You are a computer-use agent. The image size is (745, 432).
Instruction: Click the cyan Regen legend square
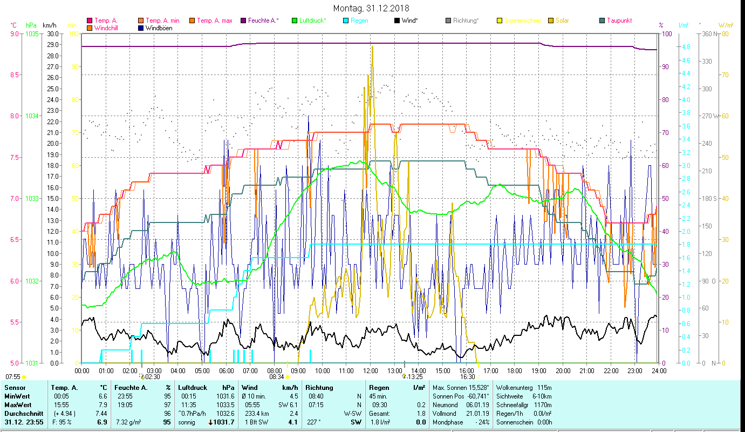click(346, 21)
